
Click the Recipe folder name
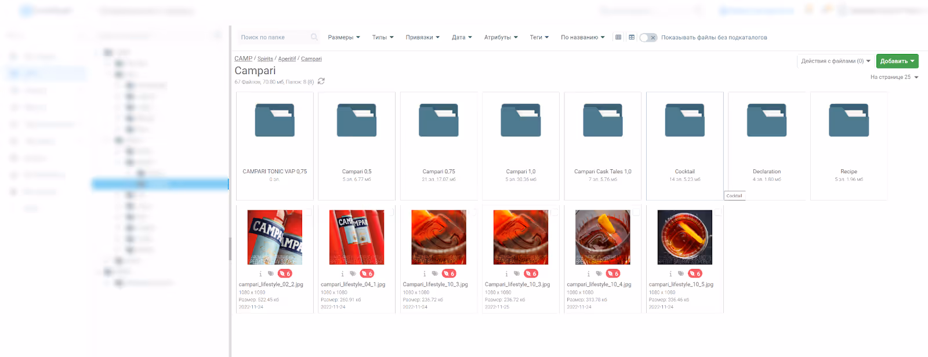(x=849, y=172)
